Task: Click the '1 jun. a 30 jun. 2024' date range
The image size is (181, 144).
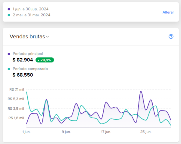Action: 31,9
